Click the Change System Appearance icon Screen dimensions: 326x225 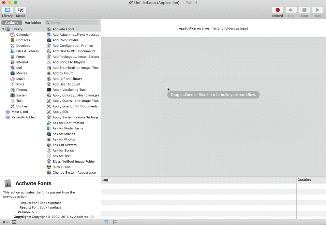(49, 173)
